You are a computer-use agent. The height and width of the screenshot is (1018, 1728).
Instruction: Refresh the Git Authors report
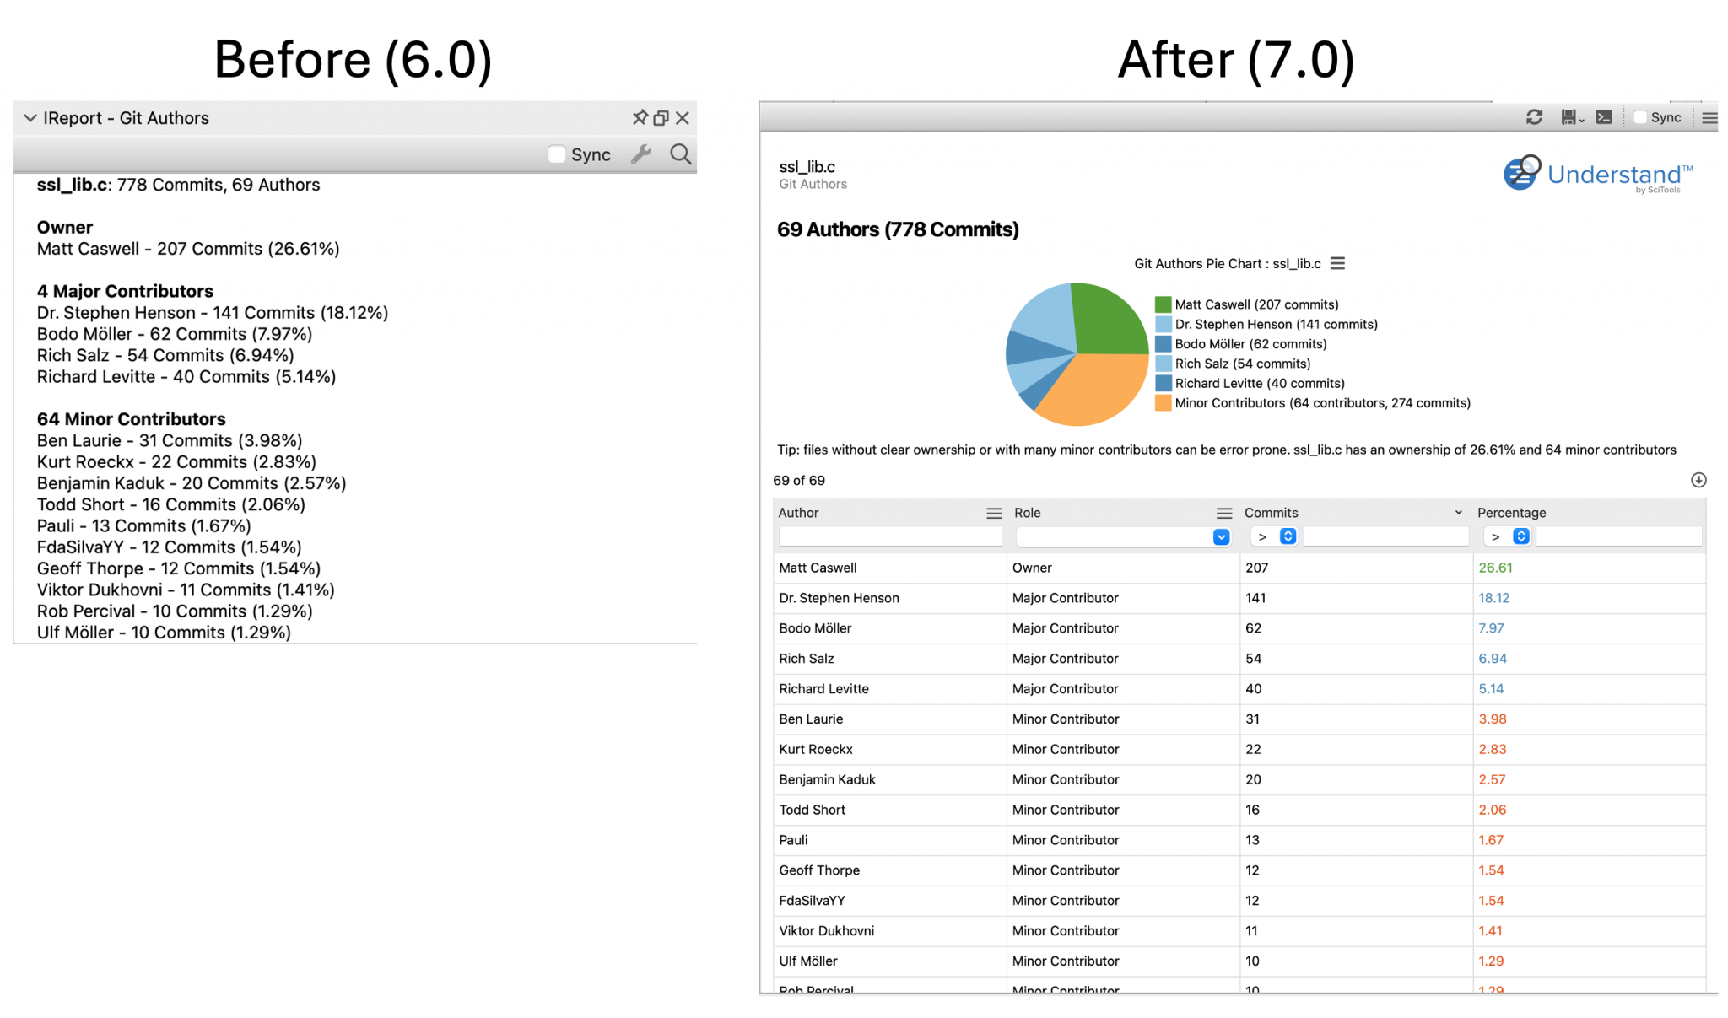pos(1535,116)
